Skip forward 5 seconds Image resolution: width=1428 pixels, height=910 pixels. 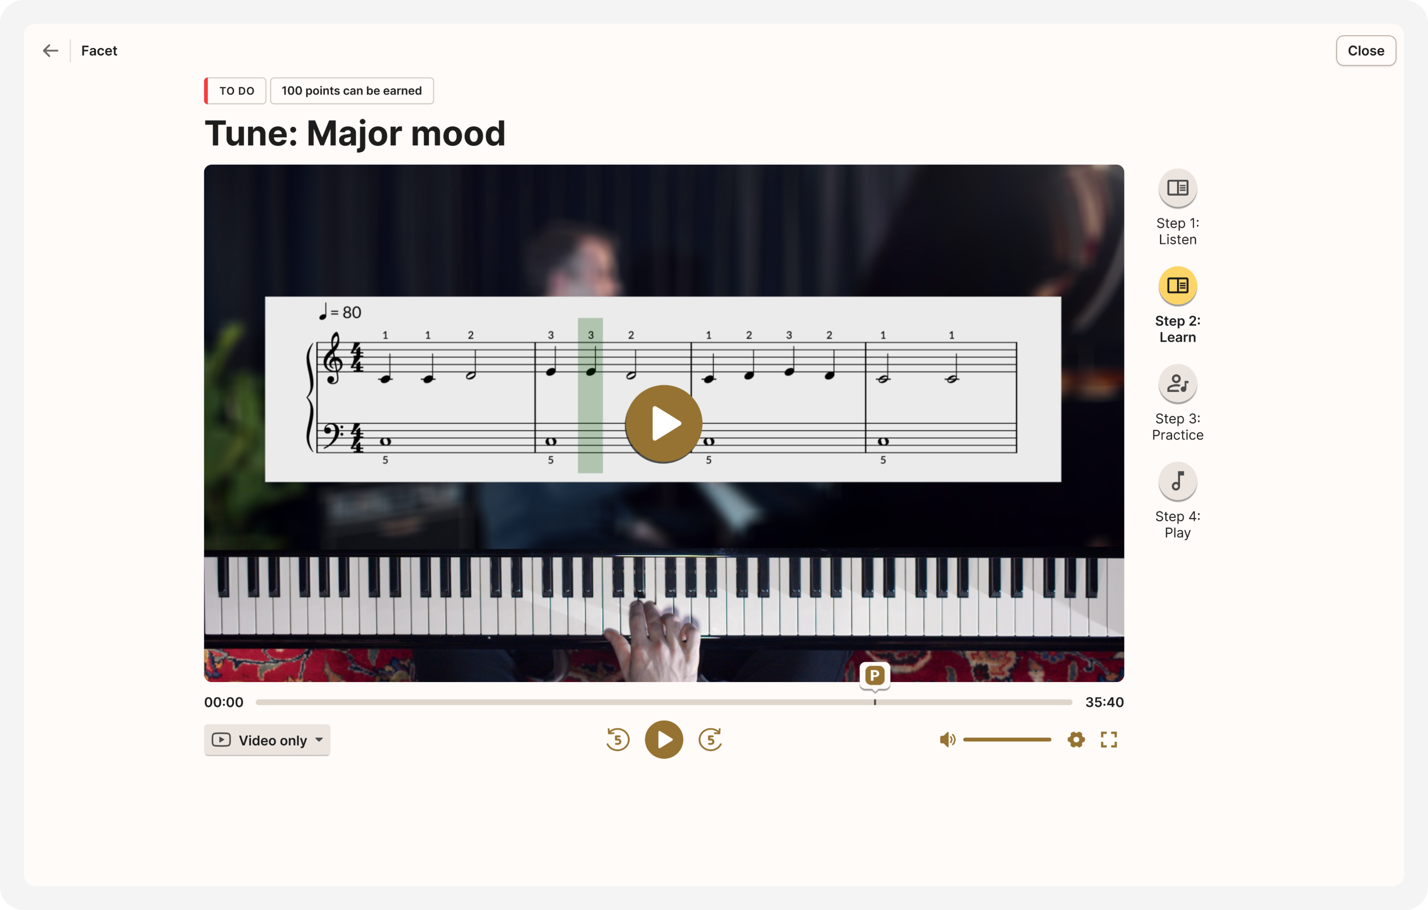pyautogui.click(x=710, y=739)
